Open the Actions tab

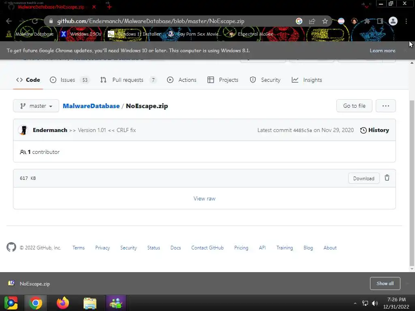pyautogui.click(x=182, y=80)
